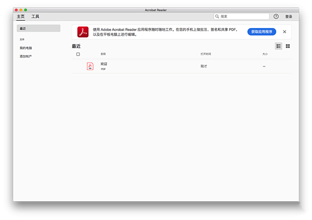312x220 pixels.
Task: Sort files by 打开时间 column header
Action: (x=206, y=54)
